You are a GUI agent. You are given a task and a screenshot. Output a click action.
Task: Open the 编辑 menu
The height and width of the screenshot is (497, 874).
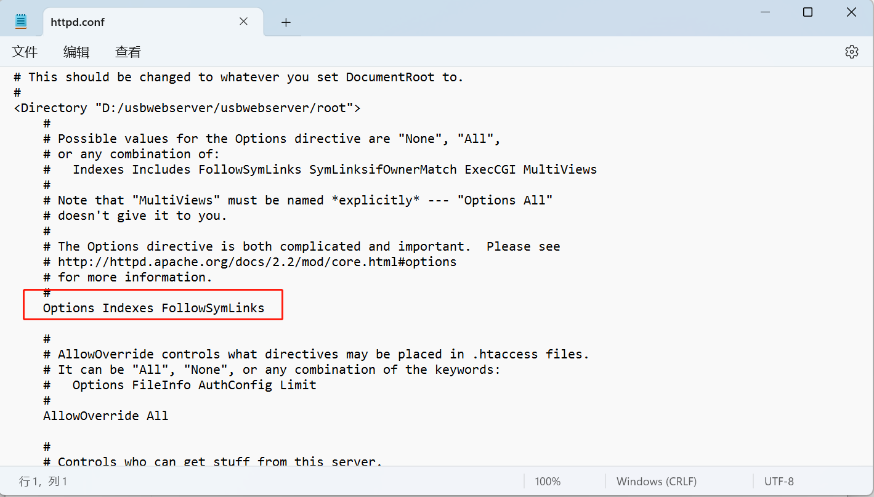(x=76, y=52)
